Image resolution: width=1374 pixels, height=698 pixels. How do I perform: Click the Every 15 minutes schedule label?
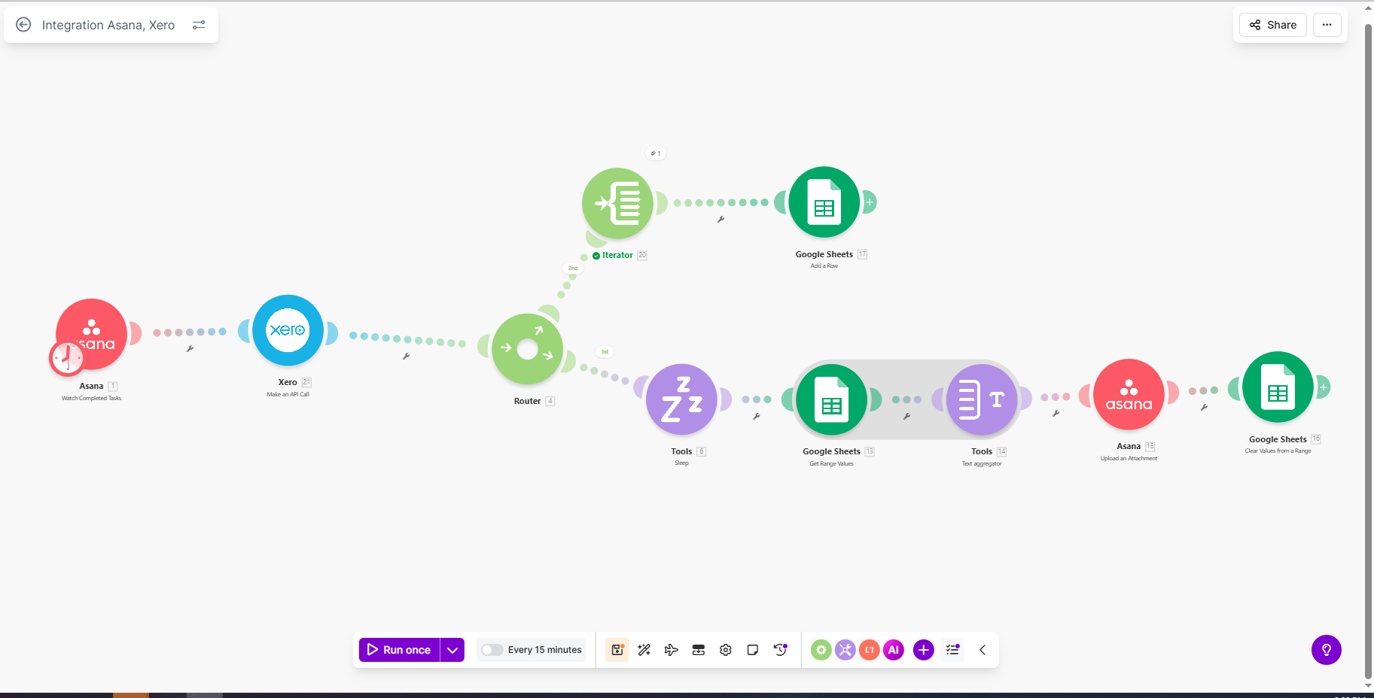click(x=545, y=650)
